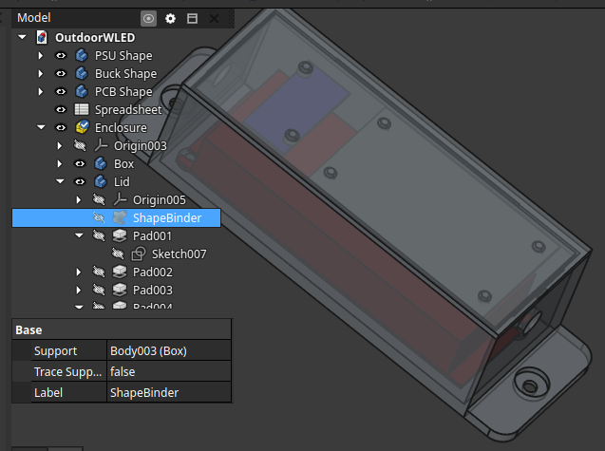Click the Buck Shape part icon

82,73
